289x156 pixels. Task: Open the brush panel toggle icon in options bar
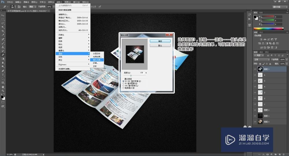[x=19, y=7]
